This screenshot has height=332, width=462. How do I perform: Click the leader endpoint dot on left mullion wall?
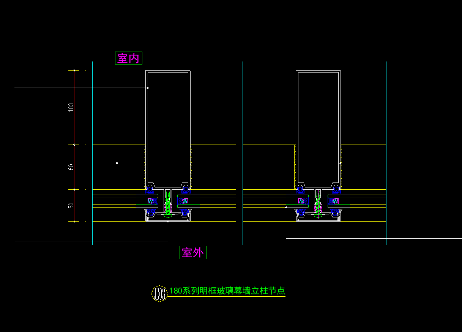(x=148, y=88)
